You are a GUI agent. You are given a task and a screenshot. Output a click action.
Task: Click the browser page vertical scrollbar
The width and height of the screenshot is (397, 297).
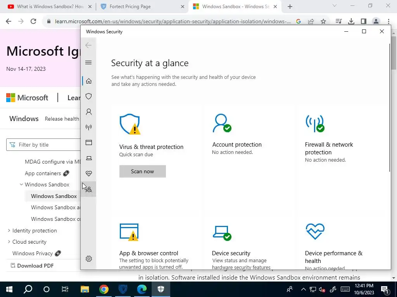[394, 53]
